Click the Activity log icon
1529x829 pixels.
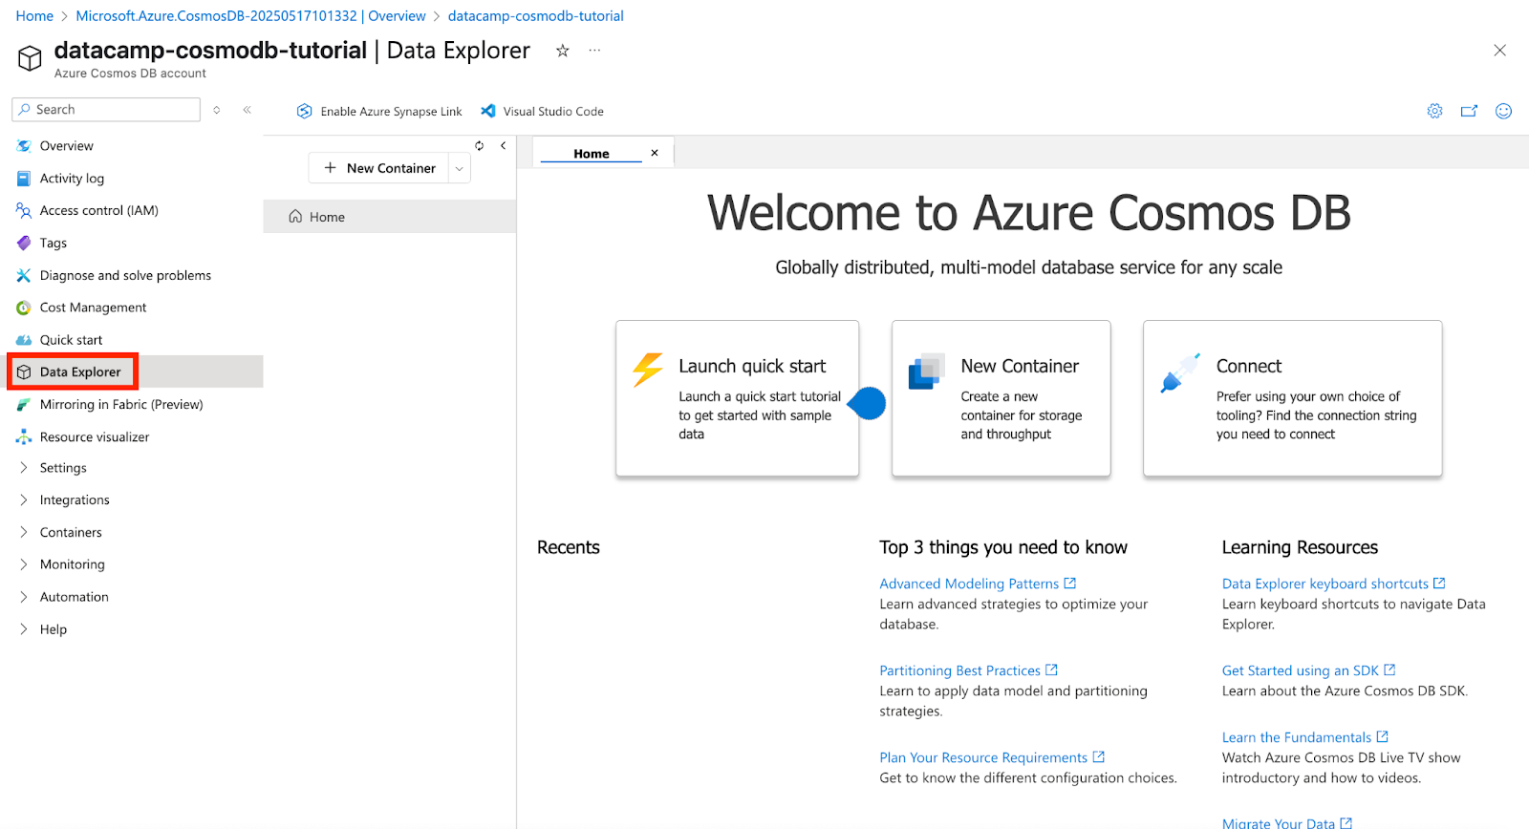(x=24, y=179)
